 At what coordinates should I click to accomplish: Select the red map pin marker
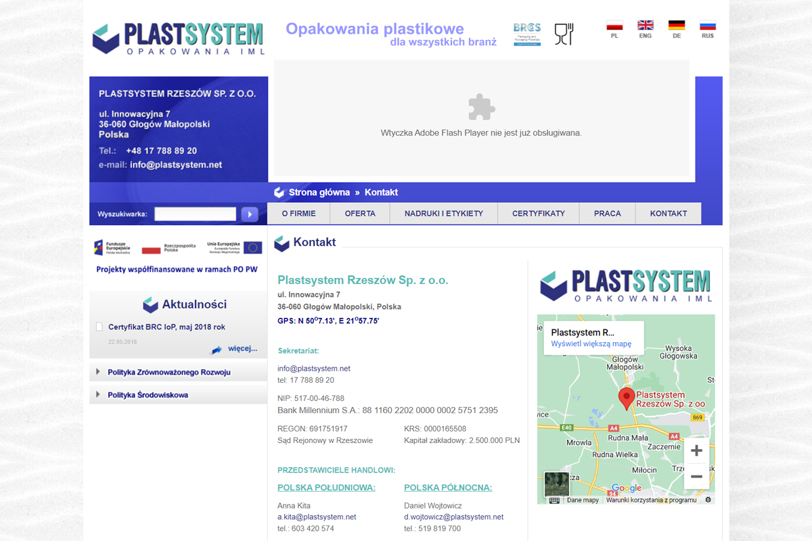point(627,398)
